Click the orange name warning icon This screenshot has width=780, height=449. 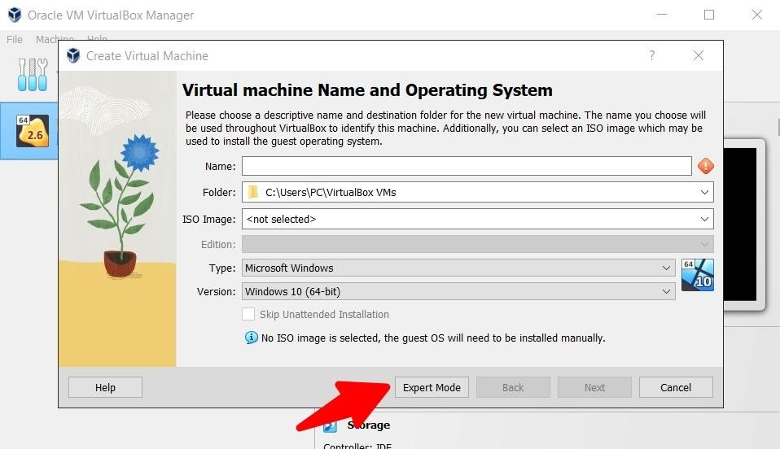[x=705, y=166]
